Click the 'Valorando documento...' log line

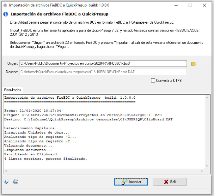[28, 145]
